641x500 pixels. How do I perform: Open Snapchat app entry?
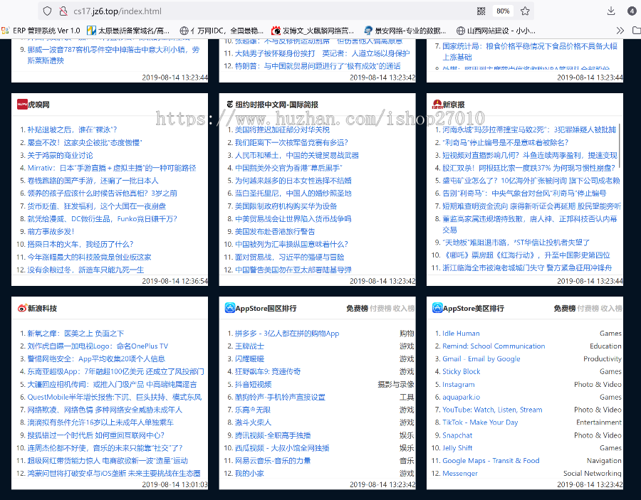(x=457, y=435)
